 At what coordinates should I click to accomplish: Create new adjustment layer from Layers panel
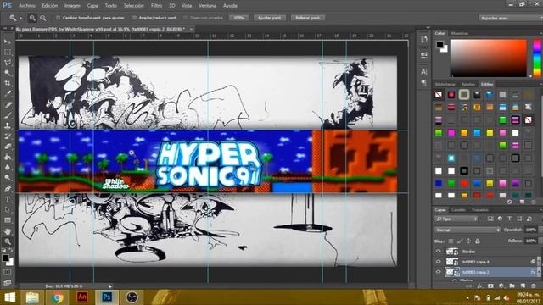[501, 286]
